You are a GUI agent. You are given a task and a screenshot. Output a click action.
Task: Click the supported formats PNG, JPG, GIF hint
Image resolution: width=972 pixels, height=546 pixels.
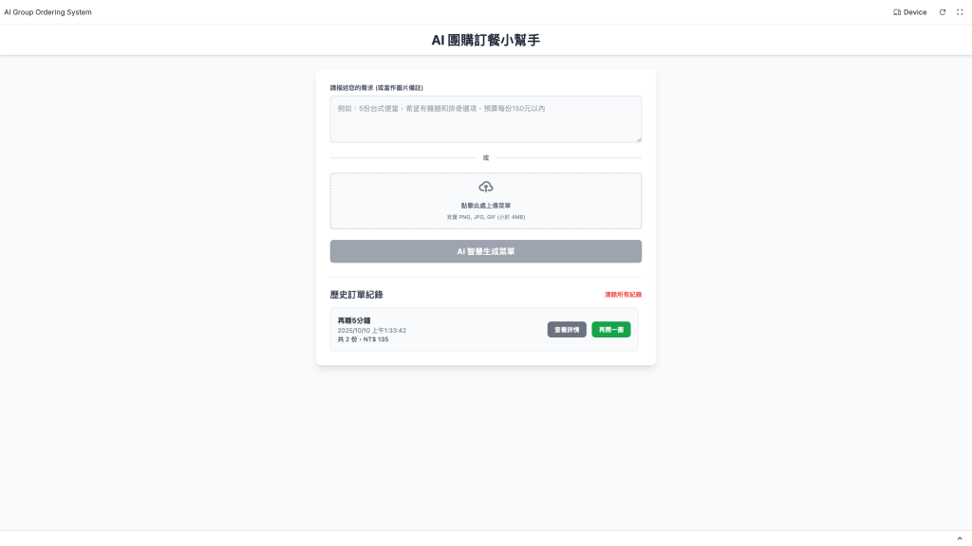click(485, 217)
